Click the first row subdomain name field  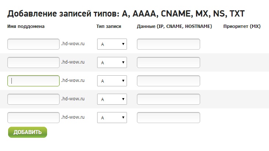pos(33,44)
